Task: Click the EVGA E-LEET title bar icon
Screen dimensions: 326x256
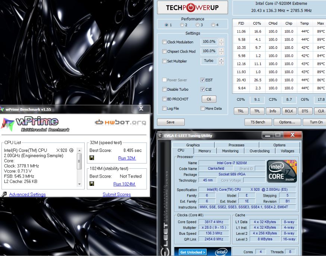Action: click(160, 135)
